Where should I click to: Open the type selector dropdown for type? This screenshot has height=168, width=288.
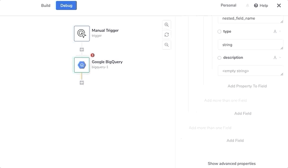[277, 31]
